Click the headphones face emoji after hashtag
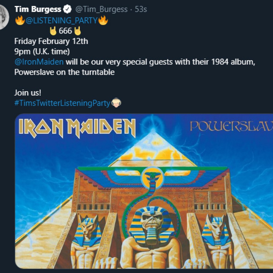Image resolution: width=273 pixels, height=273 pixels. pos(116,103)
